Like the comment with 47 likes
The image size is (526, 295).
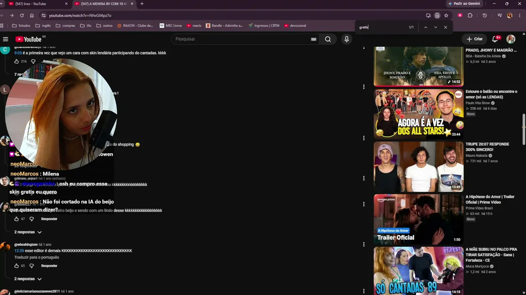[16, 219]
